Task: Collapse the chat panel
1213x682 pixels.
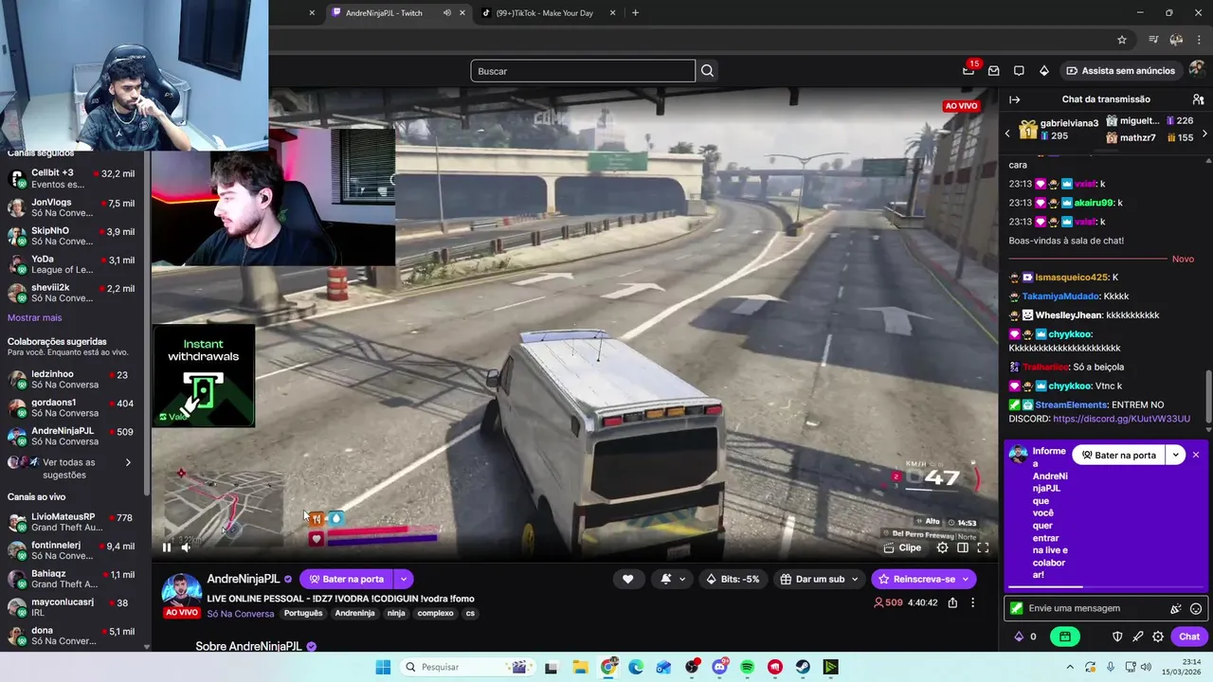Action: 1014,99
